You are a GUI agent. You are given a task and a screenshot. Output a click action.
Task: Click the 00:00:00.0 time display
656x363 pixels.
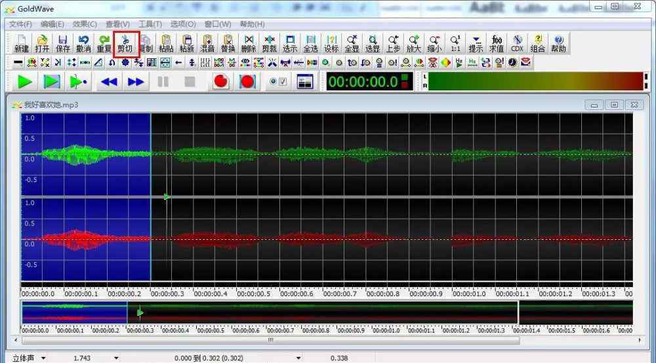[369, 81]
